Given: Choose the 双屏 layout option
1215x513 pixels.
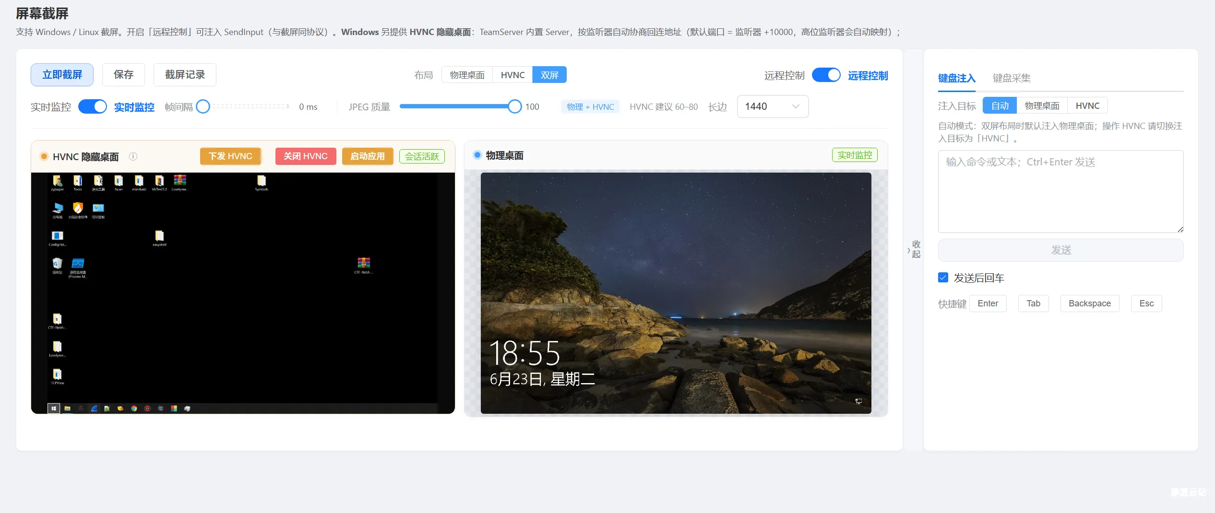Looking at the screenshot, I should pos(549,75).
